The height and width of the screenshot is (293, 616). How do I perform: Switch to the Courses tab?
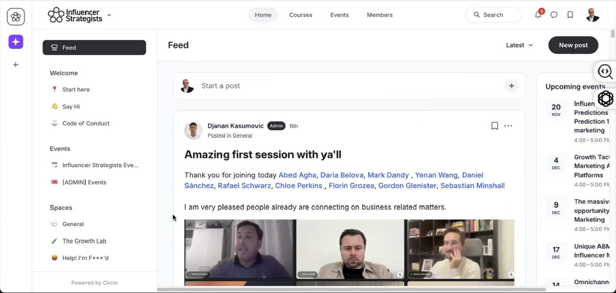pos(301,15)
